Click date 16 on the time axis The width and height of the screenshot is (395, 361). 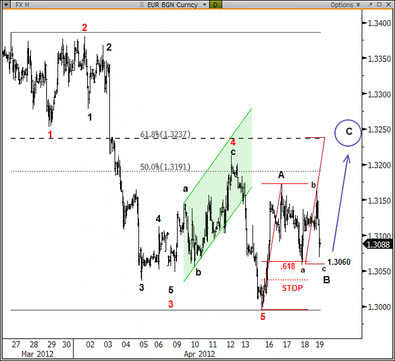[269, 345]
